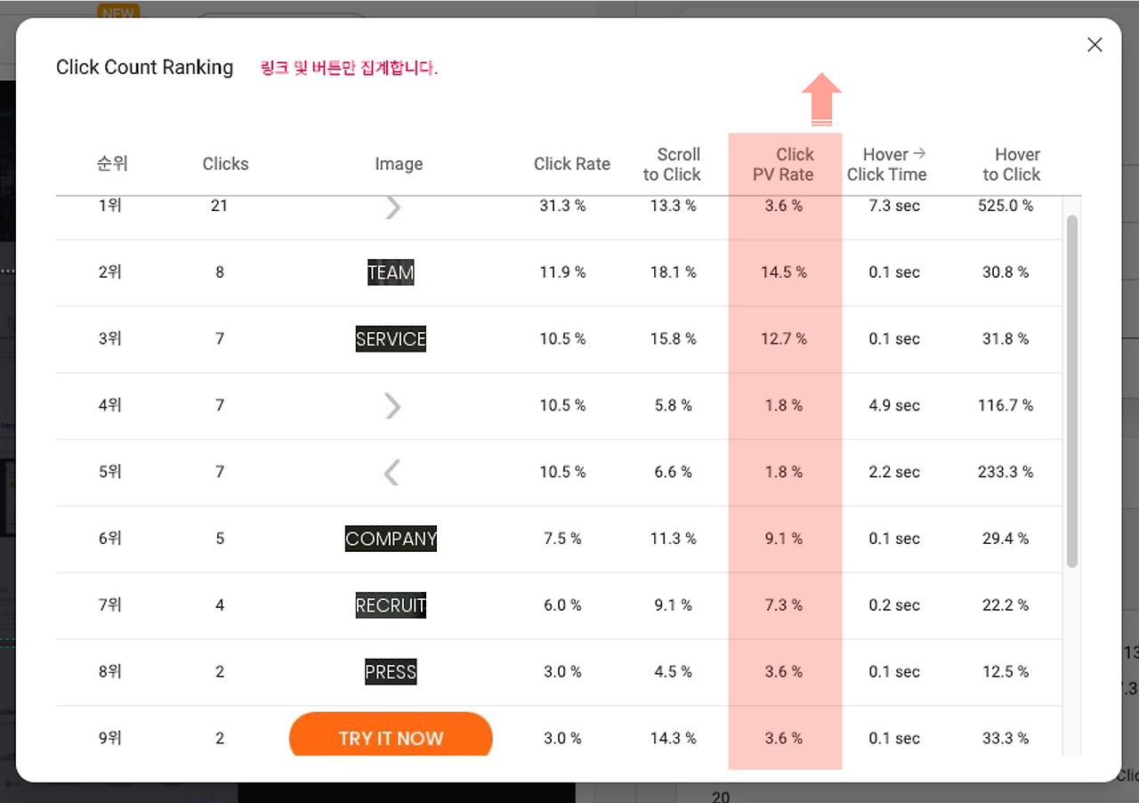Click the Scroll to Click column header
The image size is (1139, 803).
(x=673, y=165)
